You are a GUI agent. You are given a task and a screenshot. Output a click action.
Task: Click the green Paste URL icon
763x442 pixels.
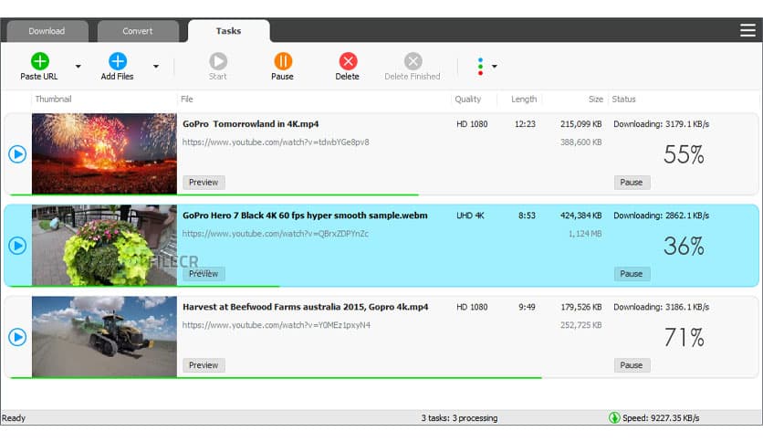(x=40, y=61)
